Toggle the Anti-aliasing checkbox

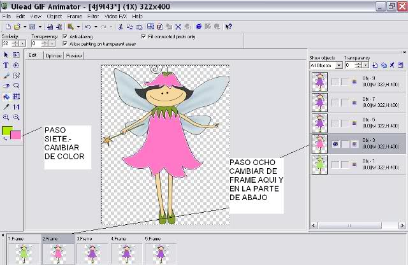pyautogui.click(x=65, y=37)
